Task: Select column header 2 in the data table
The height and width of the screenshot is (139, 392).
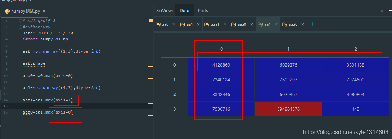Action: point(356,49)
